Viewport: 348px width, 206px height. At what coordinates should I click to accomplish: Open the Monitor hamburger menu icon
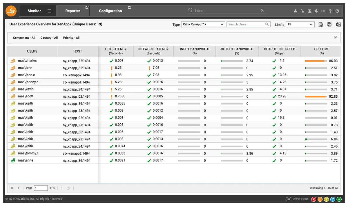coord(49,11)
